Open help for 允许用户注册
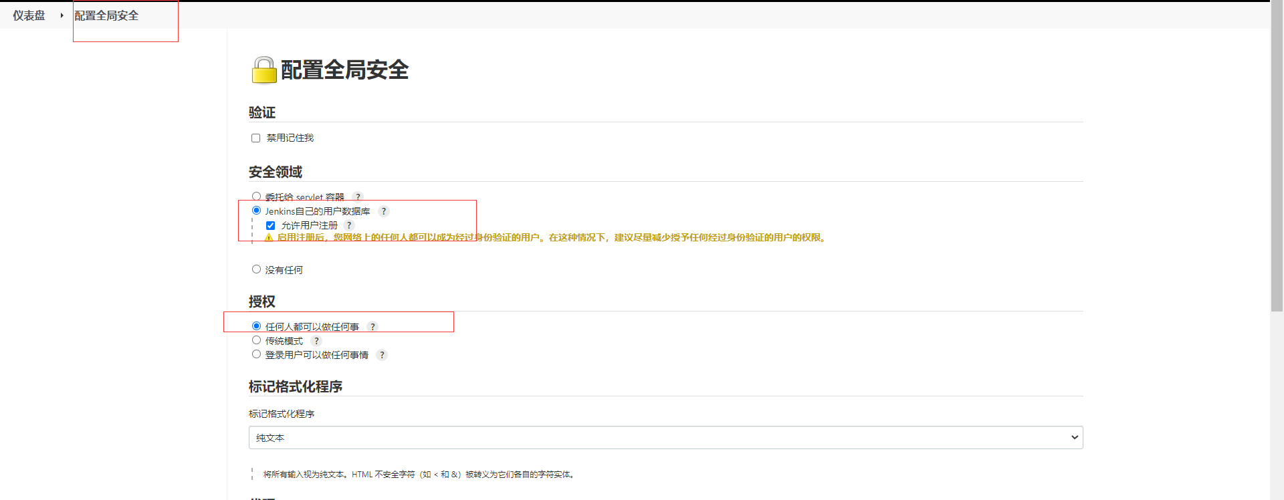Image resolution: width=1284 pixels, height=500 pixels. pos(349,225)
